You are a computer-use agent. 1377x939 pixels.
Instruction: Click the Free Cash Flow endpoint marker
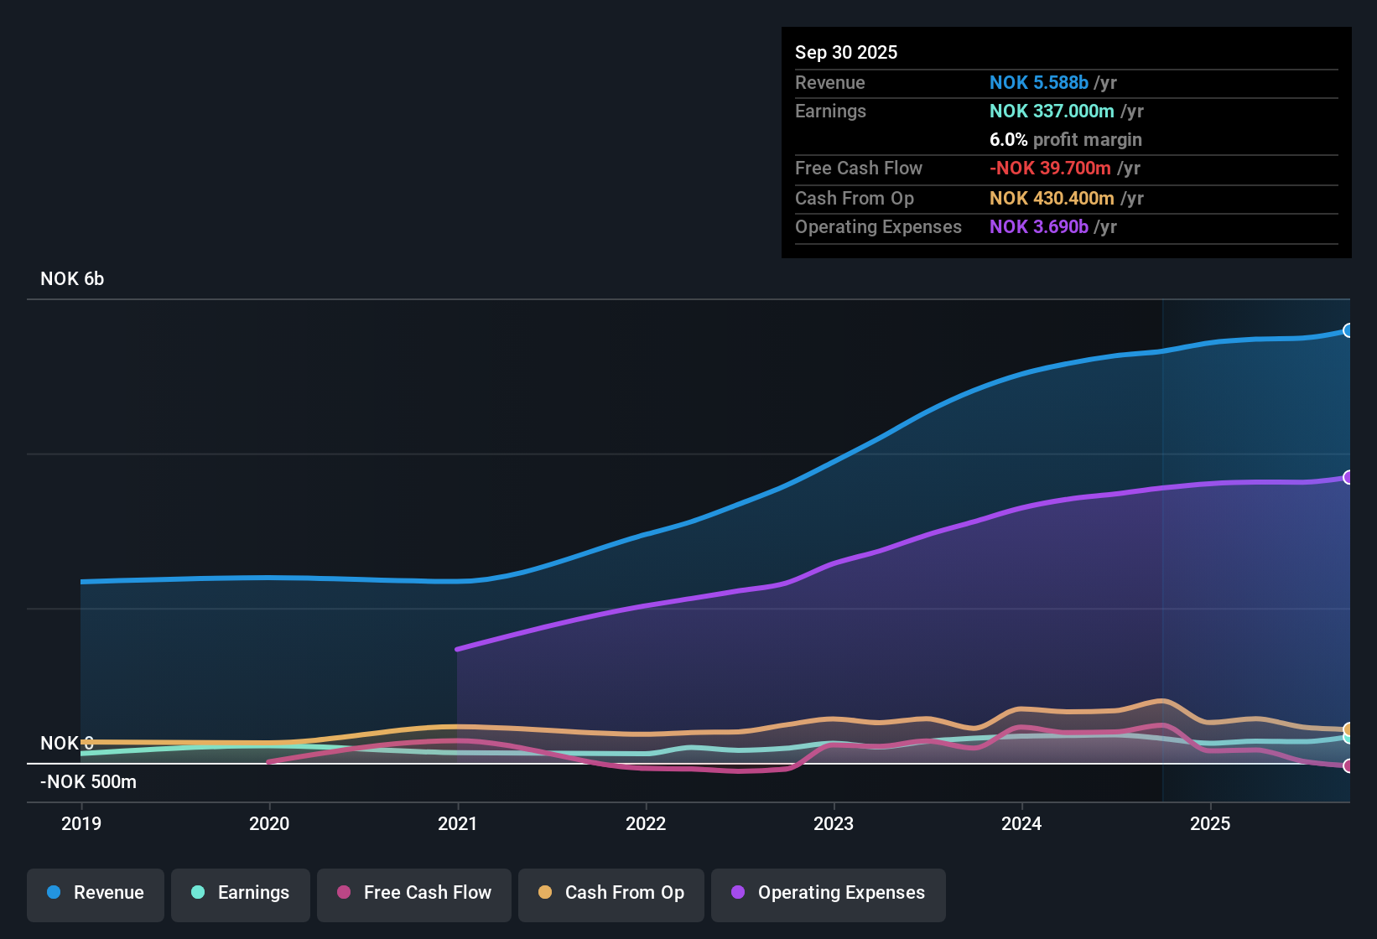tap(1348, 765)
